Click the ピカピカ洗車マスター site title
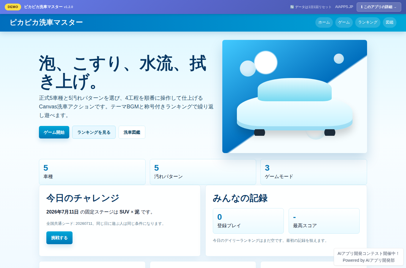This screenshot has height=268, width=406. click(46, 22)
